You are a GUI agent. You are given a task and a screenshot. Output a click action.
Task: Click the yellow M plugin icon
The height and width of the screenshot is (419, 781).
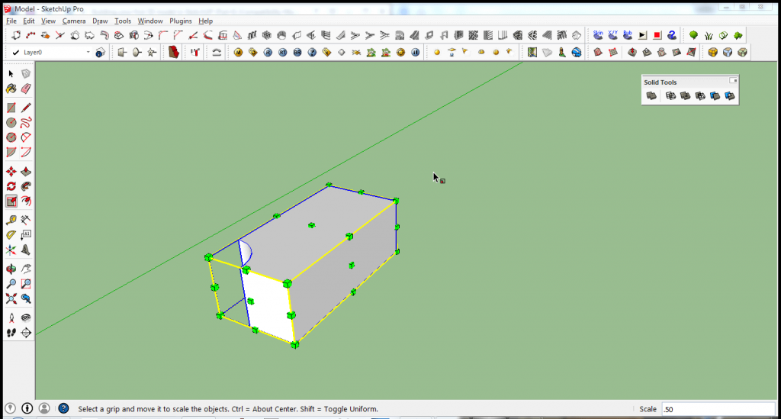[238, 53]
